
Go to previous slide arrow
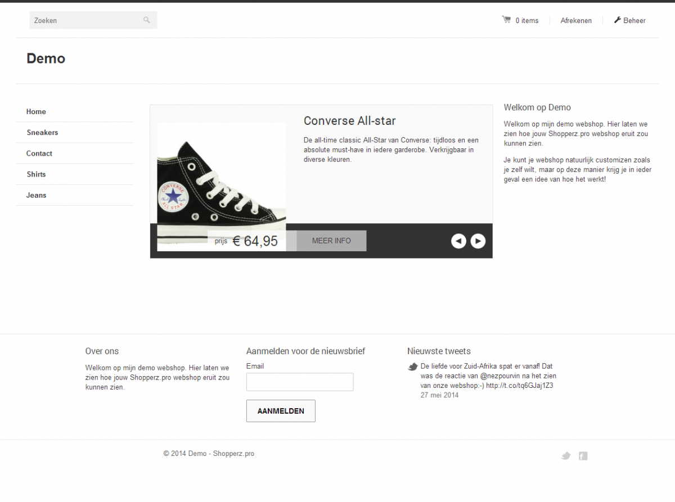pyautogui.click(x=458, y=241)
